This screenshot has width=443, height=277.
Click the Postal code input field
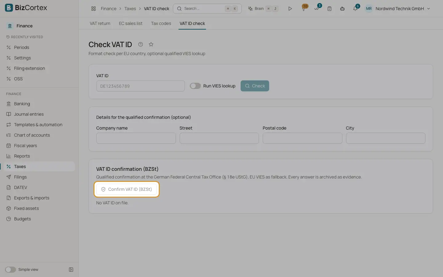(x=302, y=138)
